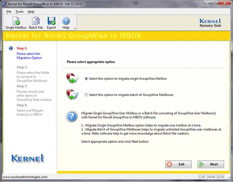
Task: Click the 'Step 1:' heading
Action: click(22, 48)
